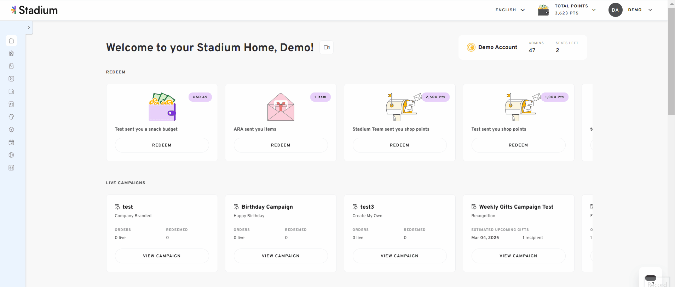This screenshot has height=287, width=675.
Task: Click the 'Create My Own' subtitle
Action: point(367,216)
